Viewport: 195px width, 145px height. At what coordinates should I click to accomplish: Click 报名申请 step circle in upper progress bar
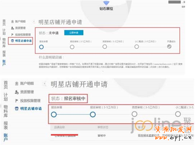pyautogui.click(x=41, y=47)
